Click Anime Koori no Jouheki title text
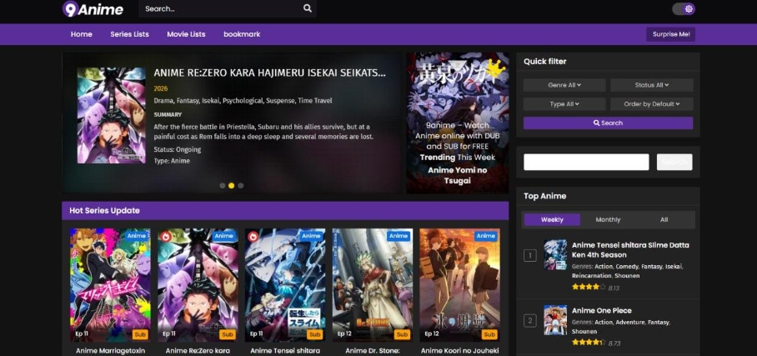 [459, 351]
